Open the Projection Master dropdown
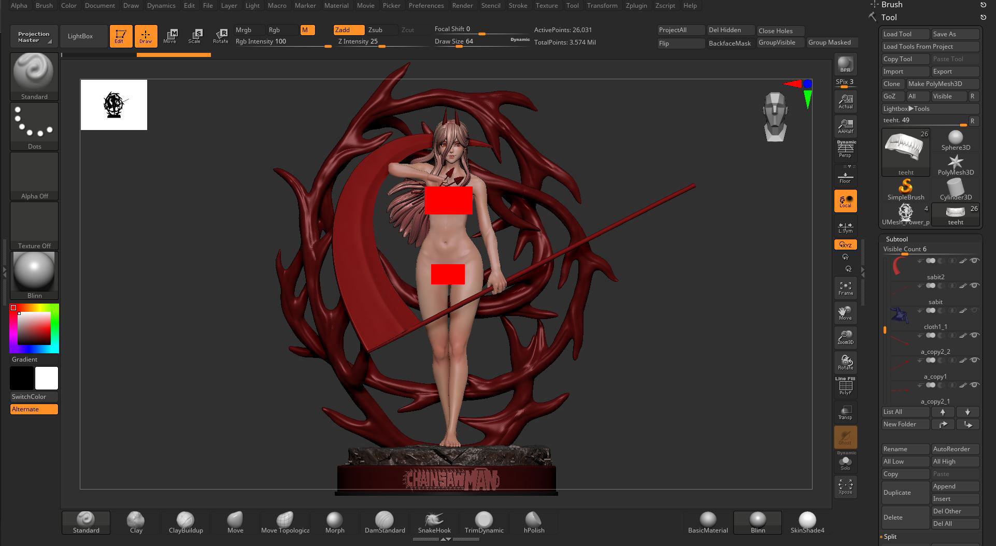The width and height of the screenshot is (996, 546). click(x=34, y=36)
